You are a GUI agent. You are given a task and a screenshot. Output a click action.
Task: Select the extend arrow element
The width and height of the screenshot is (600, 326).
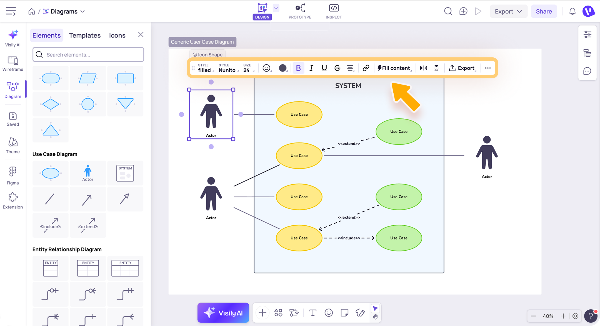pyautogui.click(x=88, y=225)
